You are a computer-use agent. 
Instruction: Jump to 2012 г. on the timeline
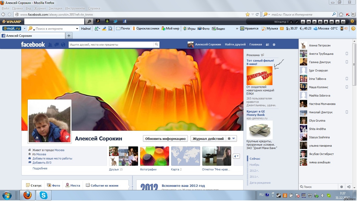254,171
